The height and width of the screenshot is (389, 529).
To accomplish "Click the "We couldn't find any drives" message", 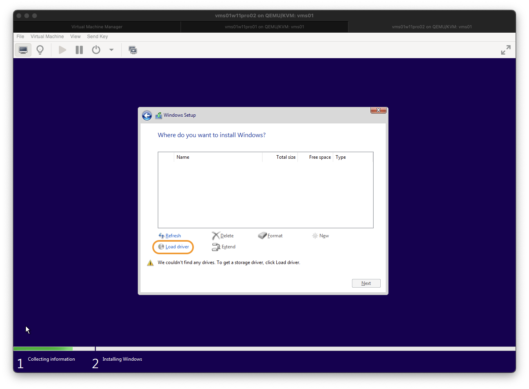I will pos(229,262).
